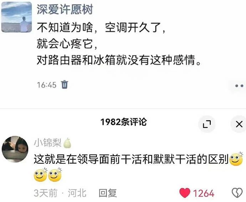The height and width of the screenshot is (202, 246).
Task: Tap the like count 1264
Action: pos(204,193)
